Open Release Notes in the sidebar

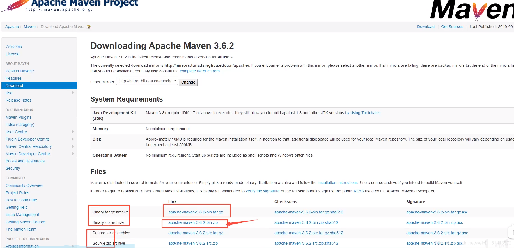pos(19,100)
